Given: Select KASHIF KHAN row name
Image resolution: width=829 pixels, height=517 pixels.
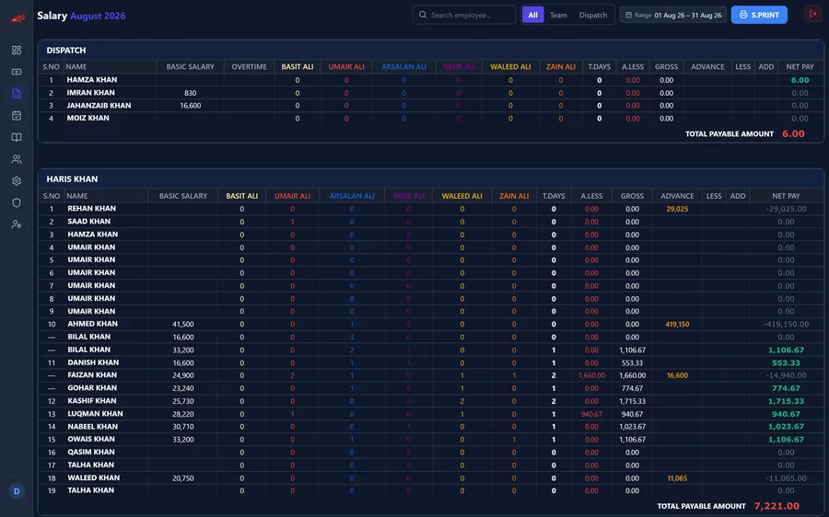Looking at the screenshot, I should point(92,401).
